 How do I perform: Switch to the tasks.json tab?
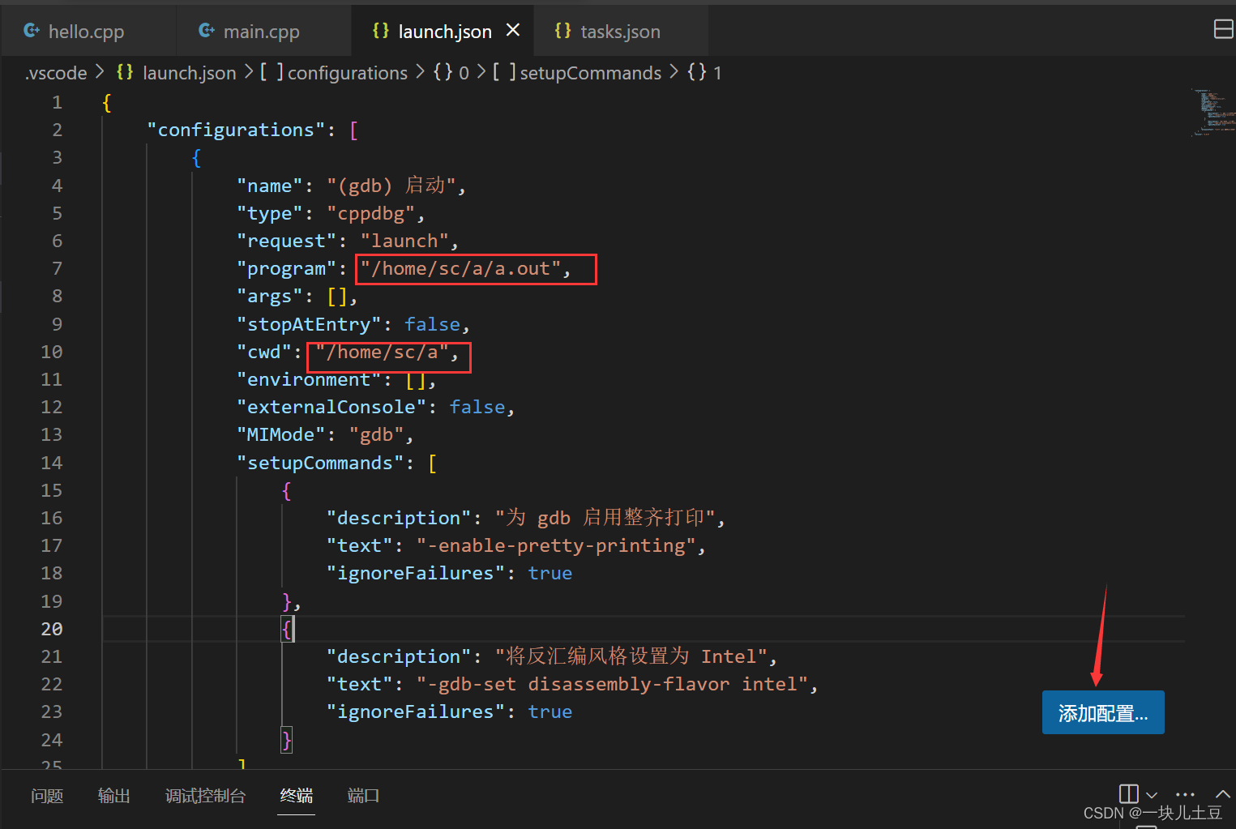coord(619,31)
